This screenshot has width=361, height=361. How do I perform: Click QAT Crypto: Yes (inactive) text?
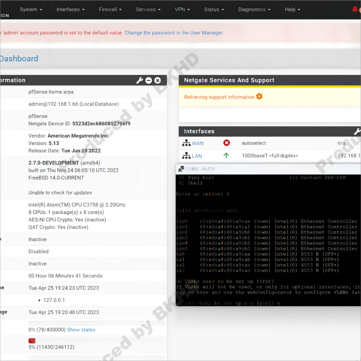(58, 227)
